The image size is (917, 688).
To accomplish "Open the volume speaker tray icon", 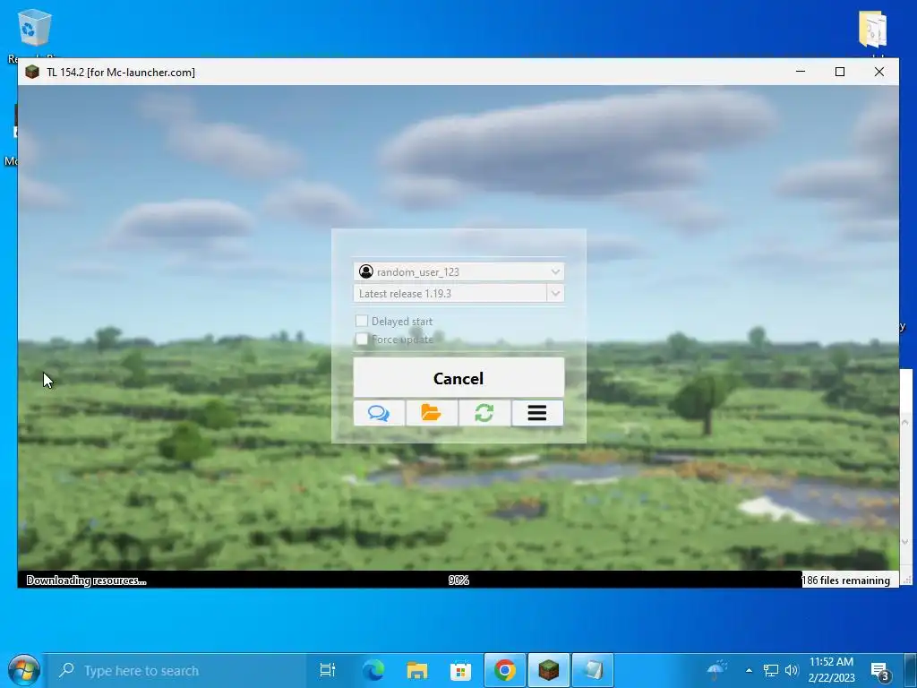I will pyautogui.click(x=792, y=670).
